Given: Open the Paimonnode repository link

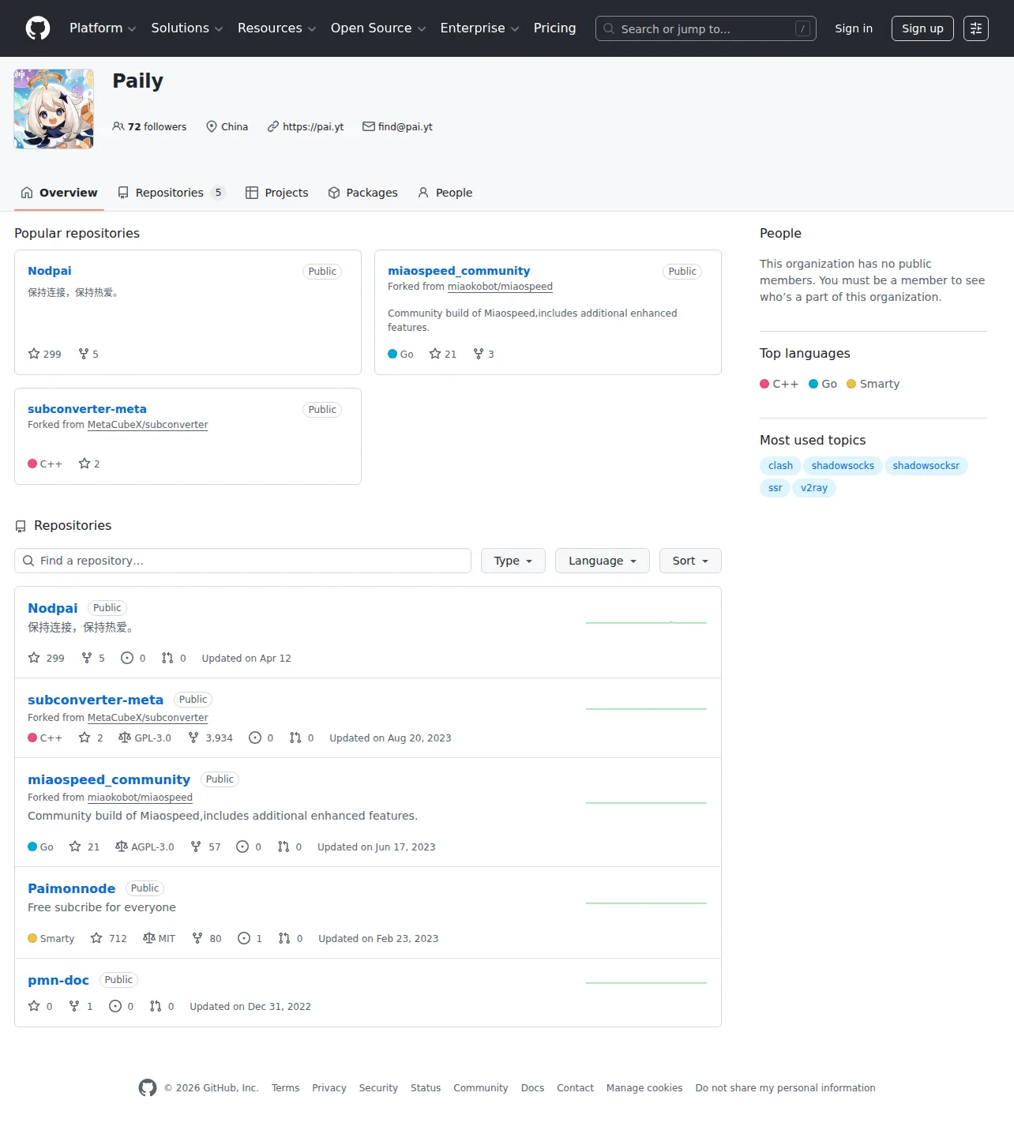Looking at the screenshot, I should click(72, 888).
